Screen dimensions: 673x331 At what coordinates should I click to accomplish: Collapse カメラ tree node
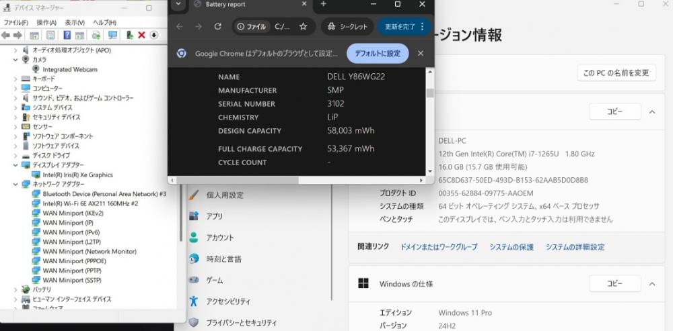[x=15, y=60]
